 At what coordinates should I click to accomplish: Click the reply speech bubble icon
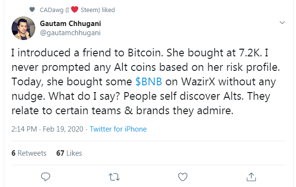[45, 177]
